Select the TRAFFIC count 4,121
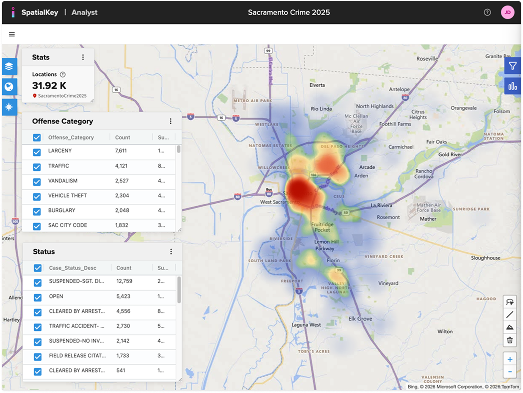The height and width of the screenshot is (393, 523). pos(121,166)
